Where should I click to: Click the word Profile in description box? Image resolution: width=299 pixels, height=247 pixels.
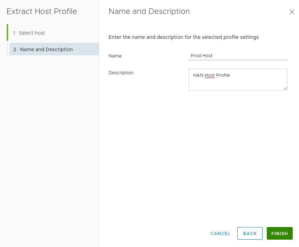[x=223, y=75]
